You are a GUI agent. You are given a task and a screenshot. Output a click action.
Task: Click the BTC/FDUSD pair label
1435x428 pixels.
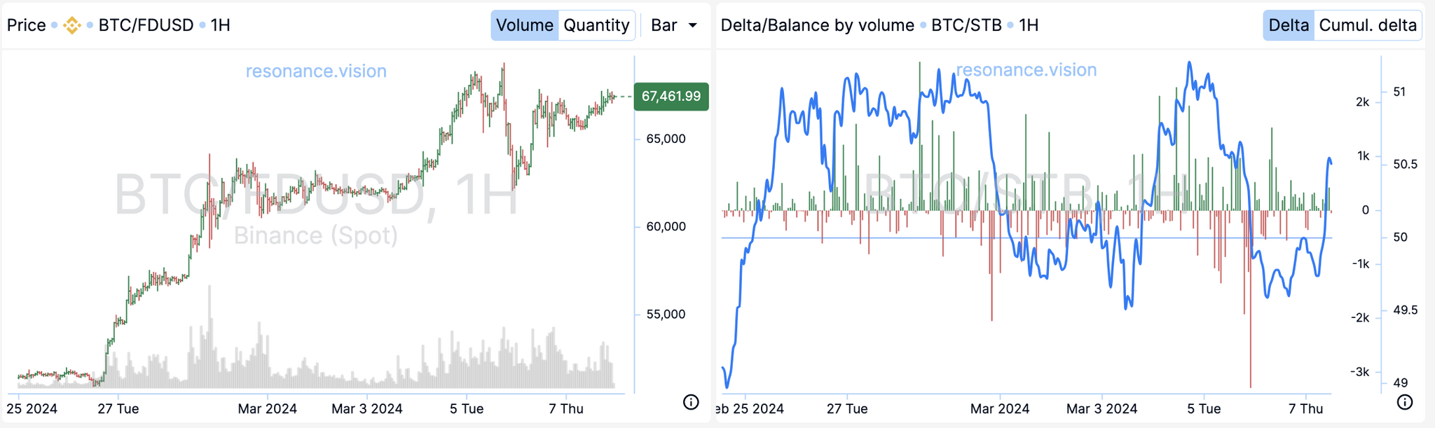coord(146,25)
